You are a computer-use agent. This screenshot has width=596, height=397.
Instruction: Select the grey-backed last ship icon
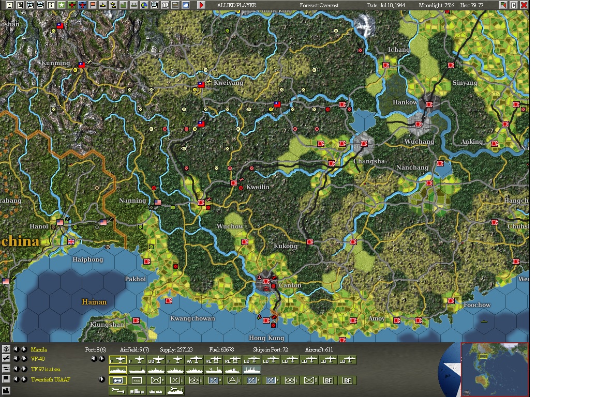(x=252, y=370)
